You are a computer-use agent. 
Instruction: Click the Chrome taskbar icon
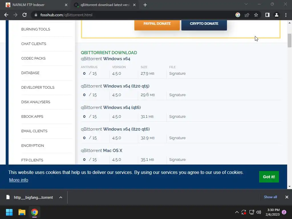click(x=35, y=212)
